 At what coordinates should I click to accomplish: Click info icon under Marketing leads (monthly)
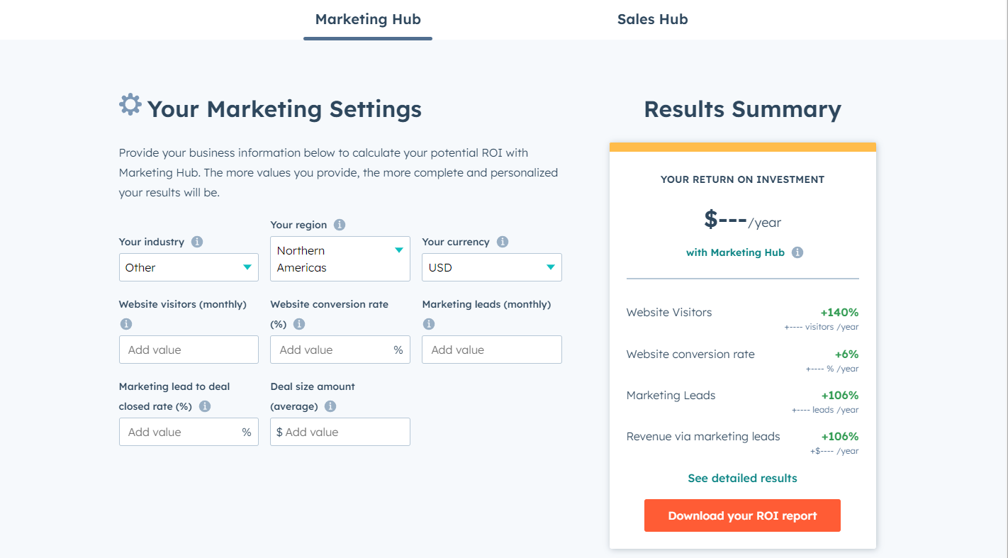click(x=429, y=324)
